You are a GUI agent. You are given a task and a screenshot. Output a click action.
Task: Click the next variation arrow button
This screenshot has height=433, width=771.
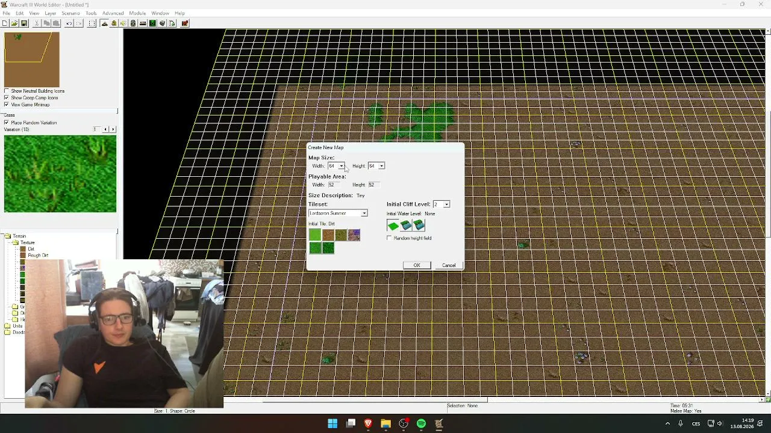(x=113, y=129)
